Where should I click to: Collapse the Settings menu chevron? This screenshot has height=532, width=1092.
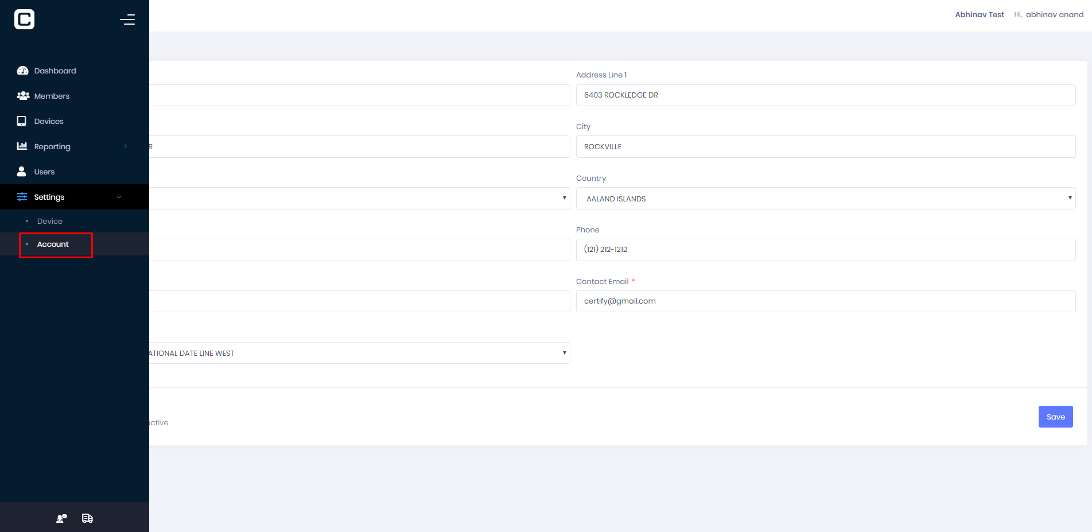119,197
